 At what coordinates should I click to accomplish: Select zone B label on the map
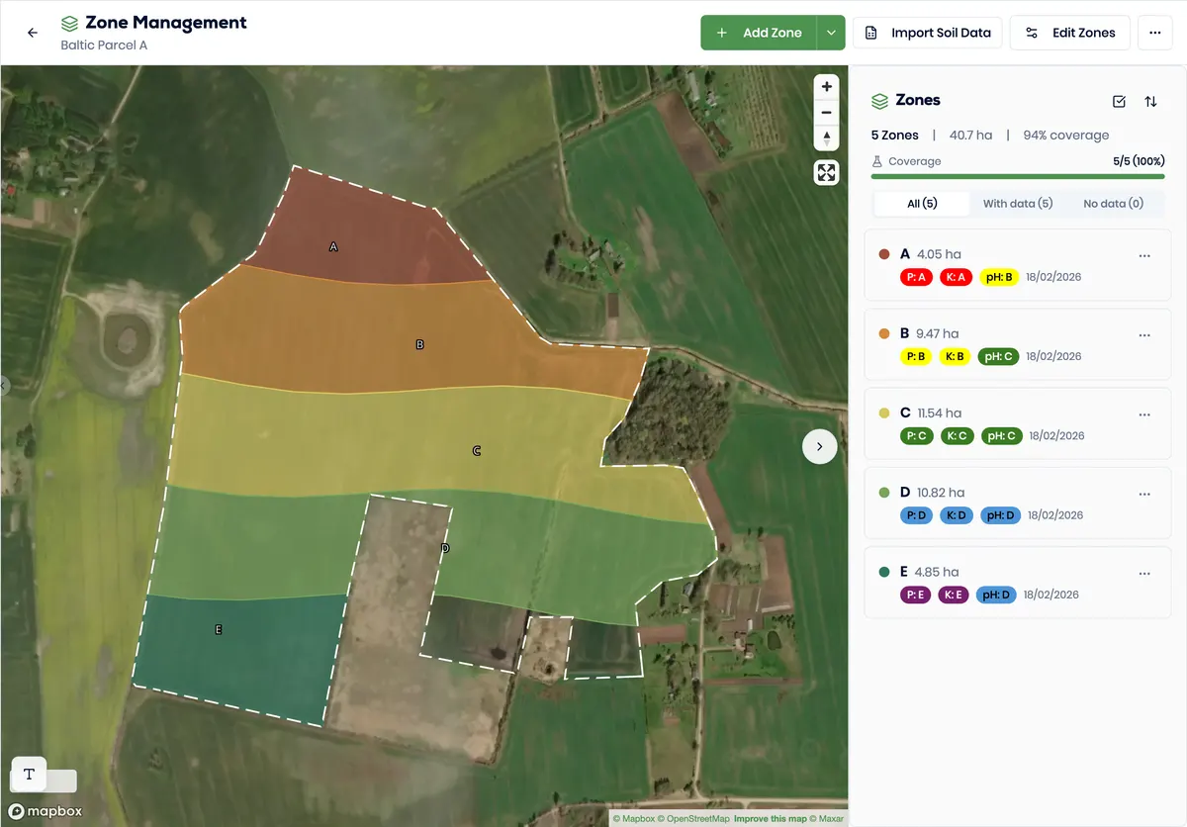[x=419, y=345]
